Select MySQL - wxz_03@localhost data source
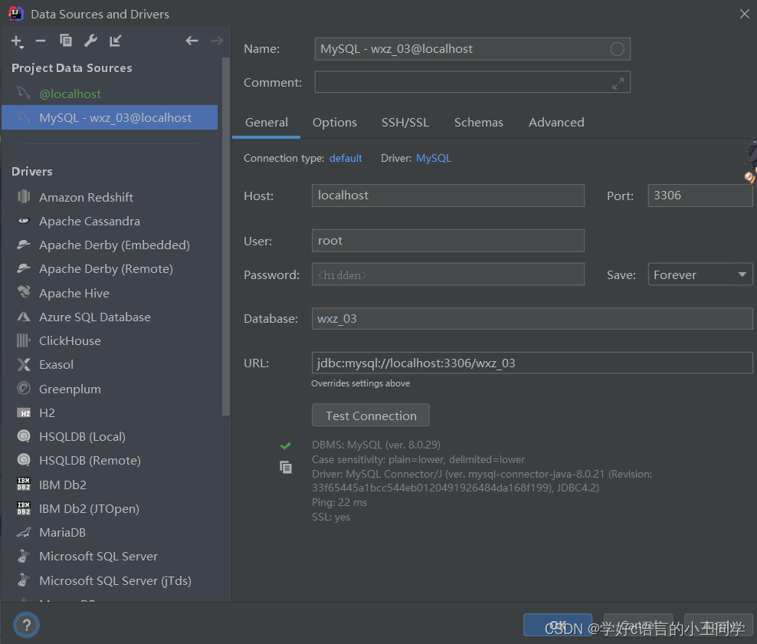The image size is (757, 644). [110, 117]
